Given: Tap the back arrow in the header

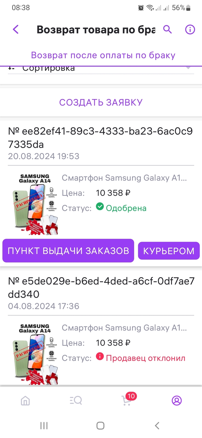Looking at the screenshot, I should tap(16, 29).
